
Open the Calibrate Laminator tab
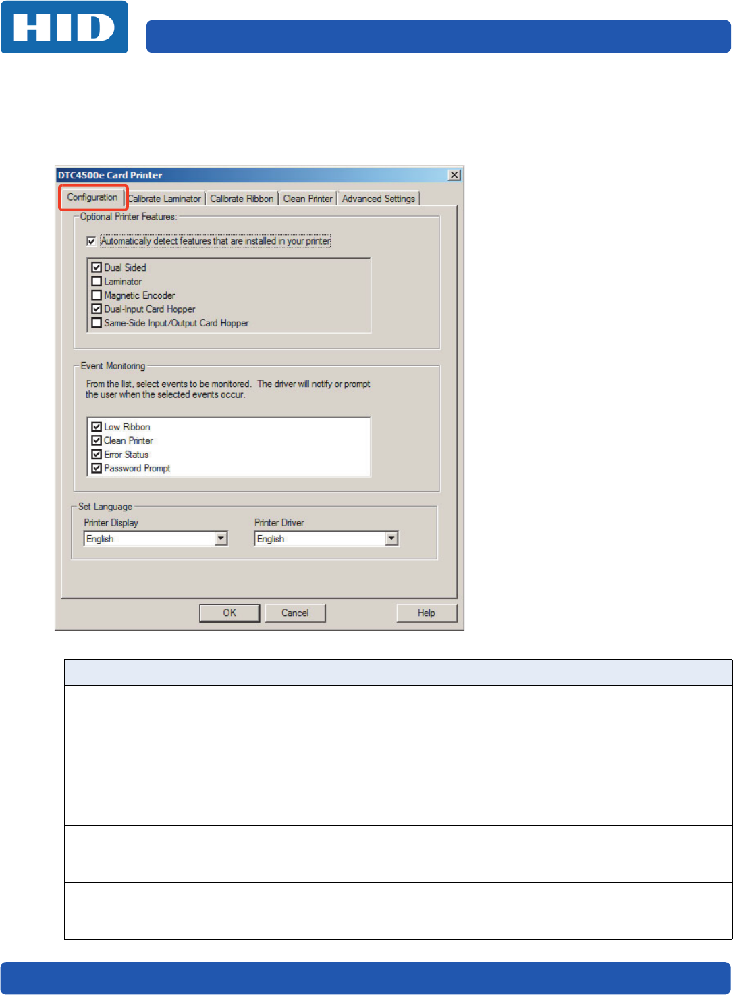point(165,199)
